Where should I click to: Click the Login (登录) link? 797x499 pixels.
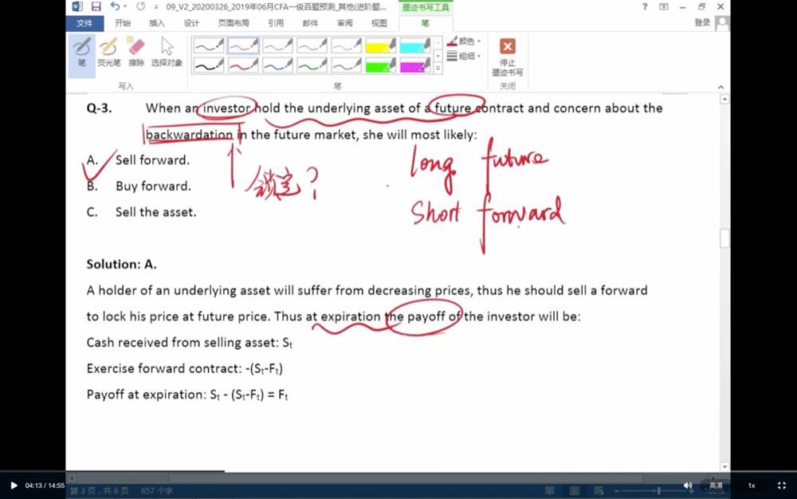coord(702,23)
